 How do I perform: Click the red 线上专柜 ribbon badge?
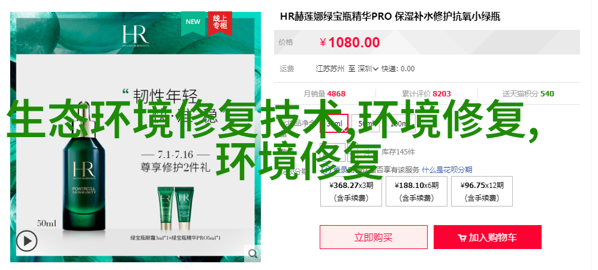(220, 23)
